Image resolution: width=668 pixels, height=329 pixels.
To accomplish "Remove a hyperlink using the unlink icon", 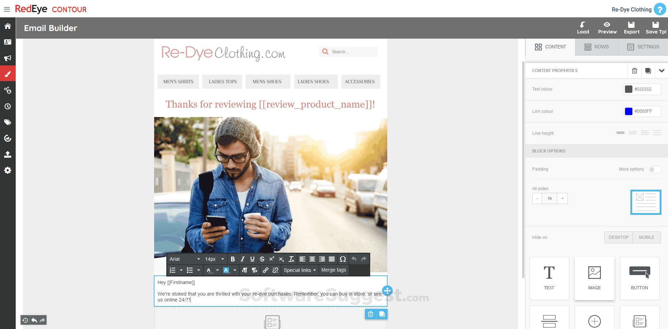I will click(x=275, y=270).
